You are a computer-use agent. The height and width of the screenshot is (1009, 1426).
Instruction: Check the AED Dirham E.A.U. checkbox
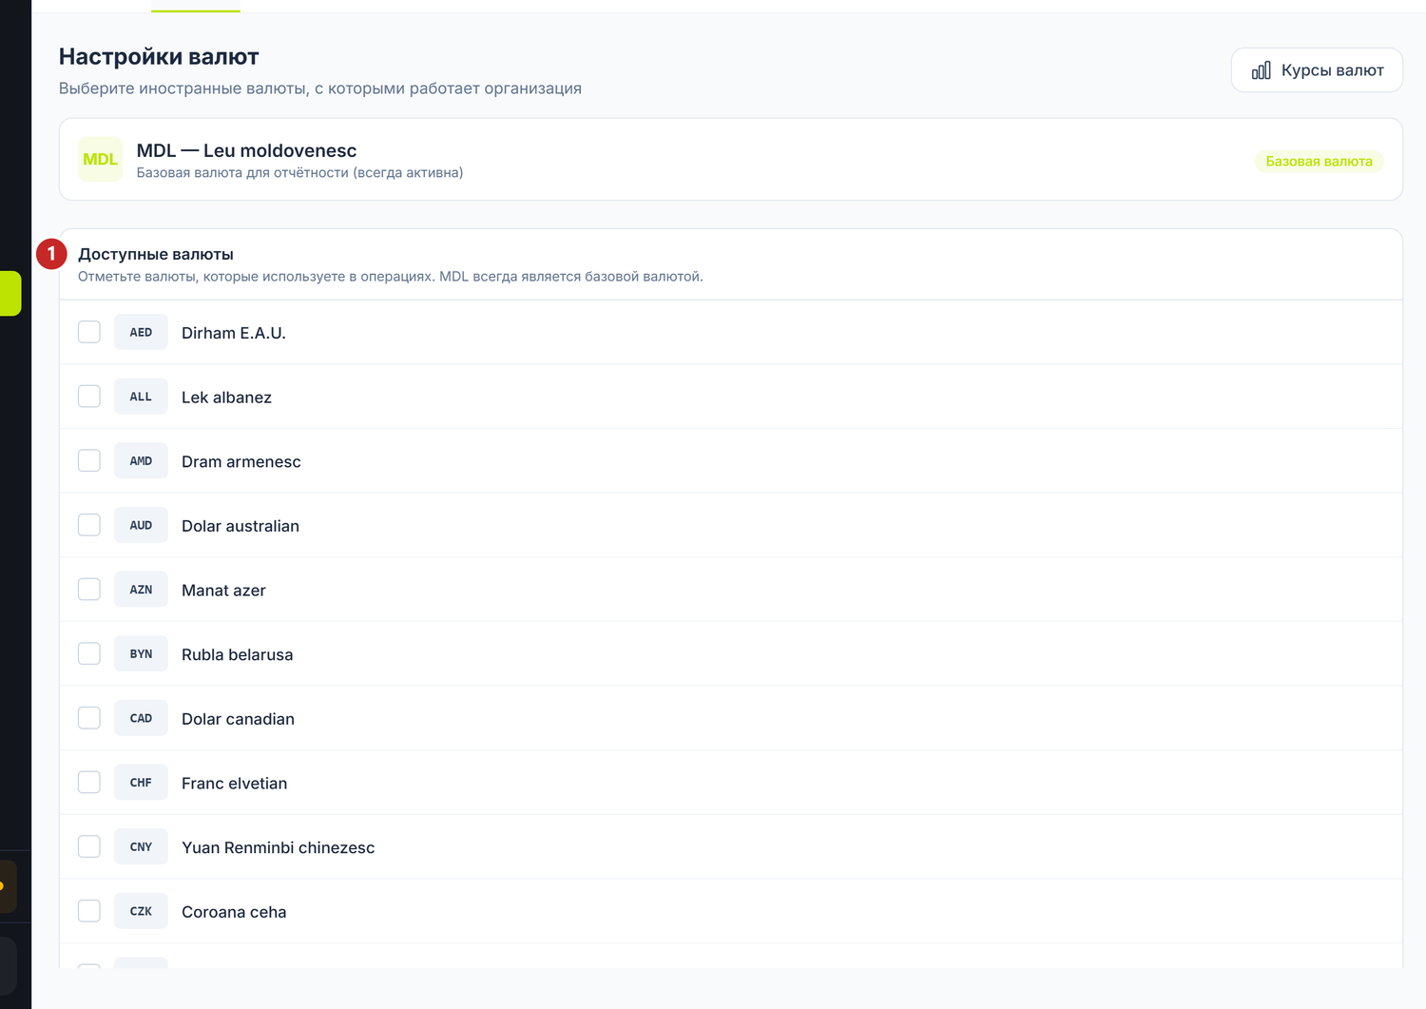coord(89,332)
